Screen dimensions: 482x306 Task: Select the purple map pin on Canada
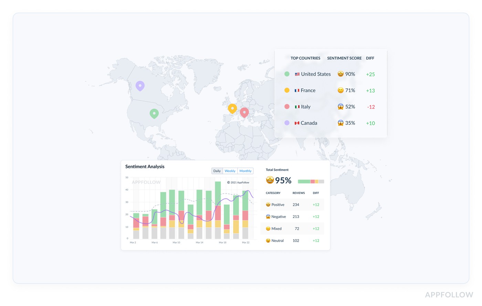140,86
